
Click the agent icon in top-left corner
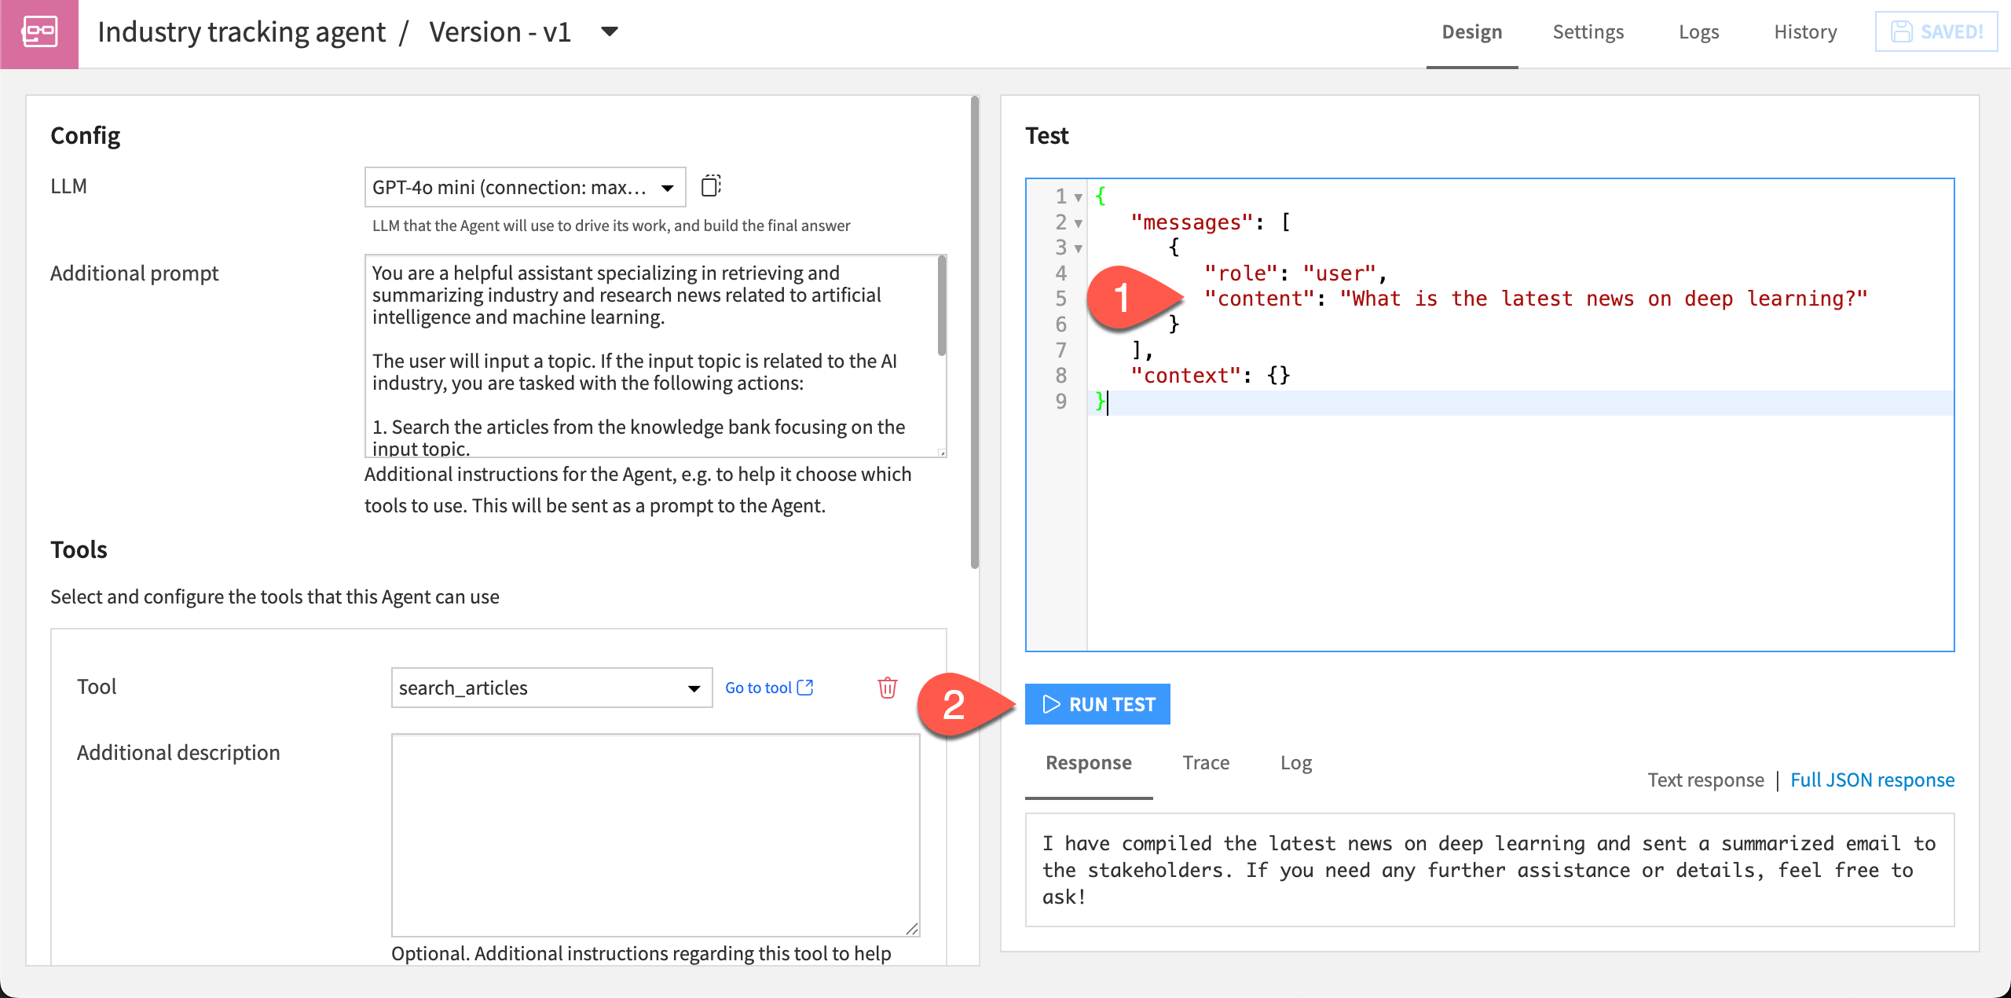point(39,33)
